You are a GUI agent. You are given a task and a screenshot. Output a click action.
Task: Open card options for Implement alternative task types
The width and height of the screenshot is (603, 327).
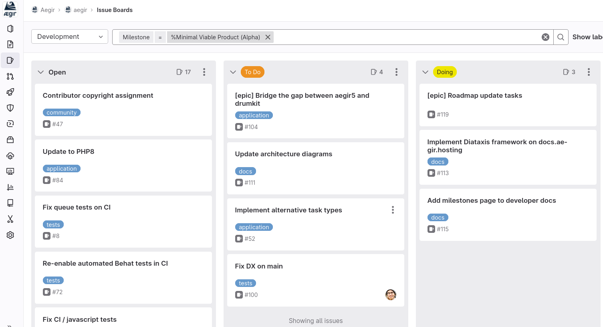coord(393,210)
